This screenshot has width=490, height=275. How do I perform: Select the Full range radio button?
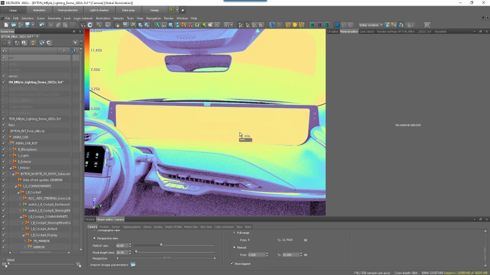coord(234,233)
